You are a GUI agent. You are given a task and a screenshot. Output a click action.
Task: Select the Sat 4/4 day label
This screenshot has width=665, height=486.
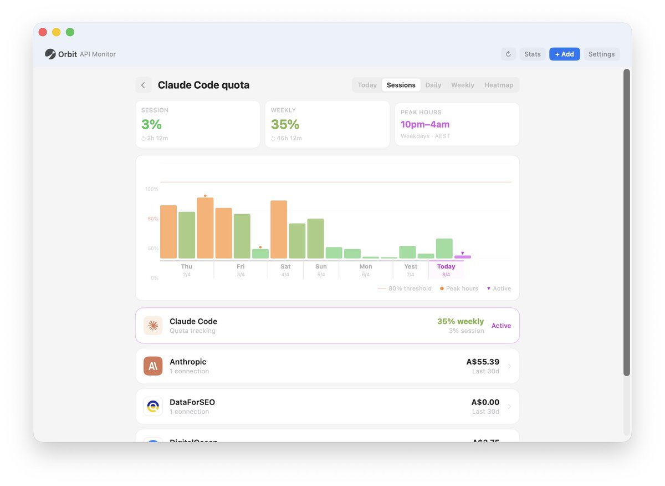(285, 270)
